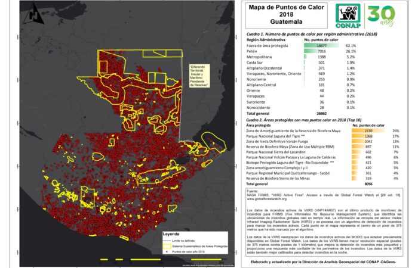Click the Cuadro 1 table heading

point(312,34)
